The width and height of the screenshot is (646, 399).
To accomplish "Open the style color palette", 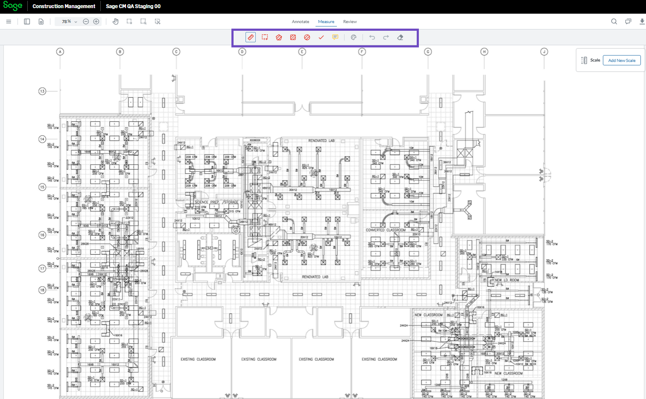I will point(354,37).
